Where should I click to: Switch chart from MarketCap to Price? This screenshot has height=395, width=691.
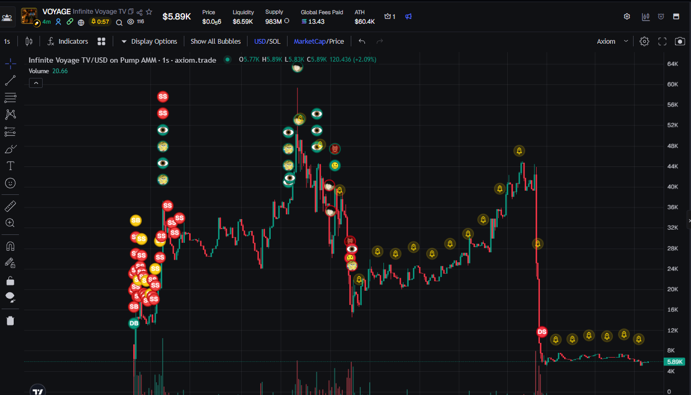[337, 41]
